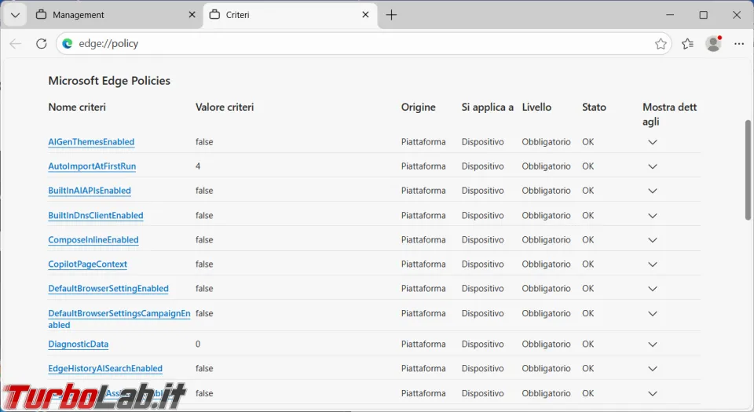Close the Criteri tab
Viewport: 754px width, 412px height.
tap(365, 15)
